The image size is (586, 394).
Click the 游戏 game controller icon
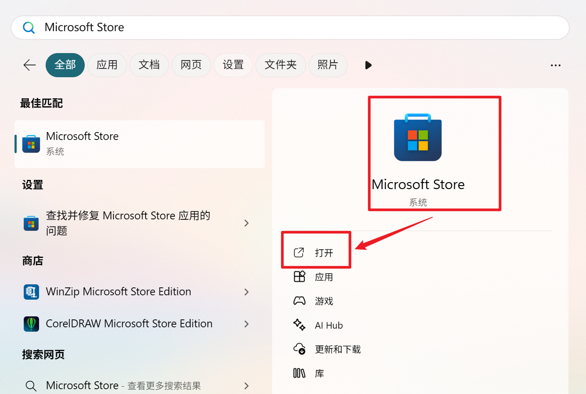tap(299, 301)
